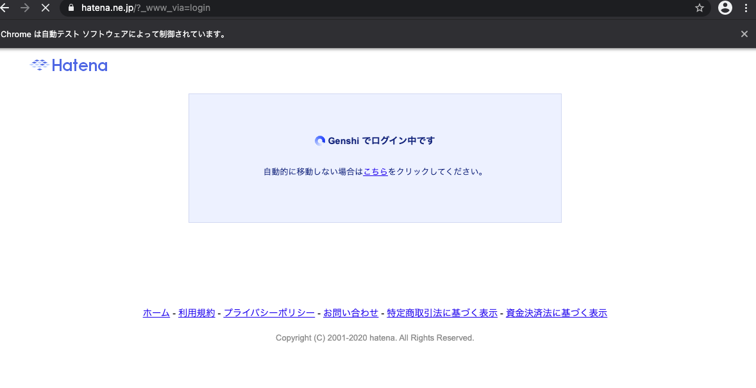Click the Genshi でログイン中です status message
Screen dimensions: 756x388
coord(382,140)
